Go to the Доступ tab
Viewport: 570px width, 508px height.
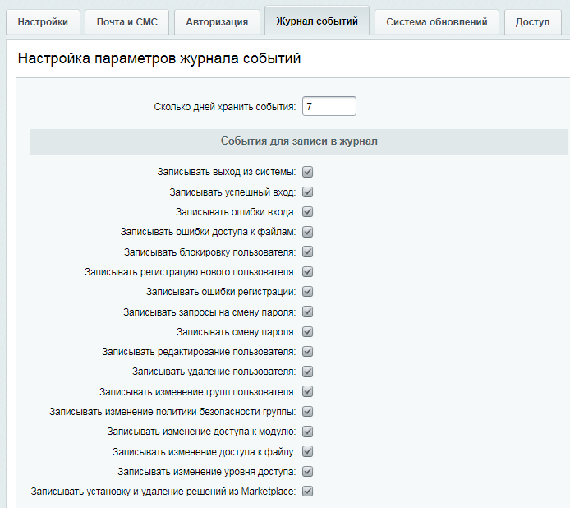coord(532,22)
